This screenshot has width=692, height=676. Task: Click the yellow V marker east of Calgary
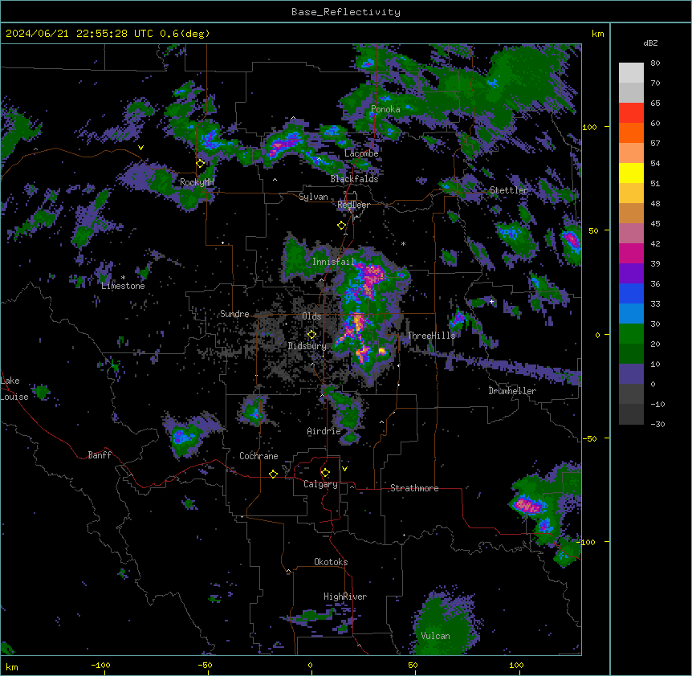(344, 469)
